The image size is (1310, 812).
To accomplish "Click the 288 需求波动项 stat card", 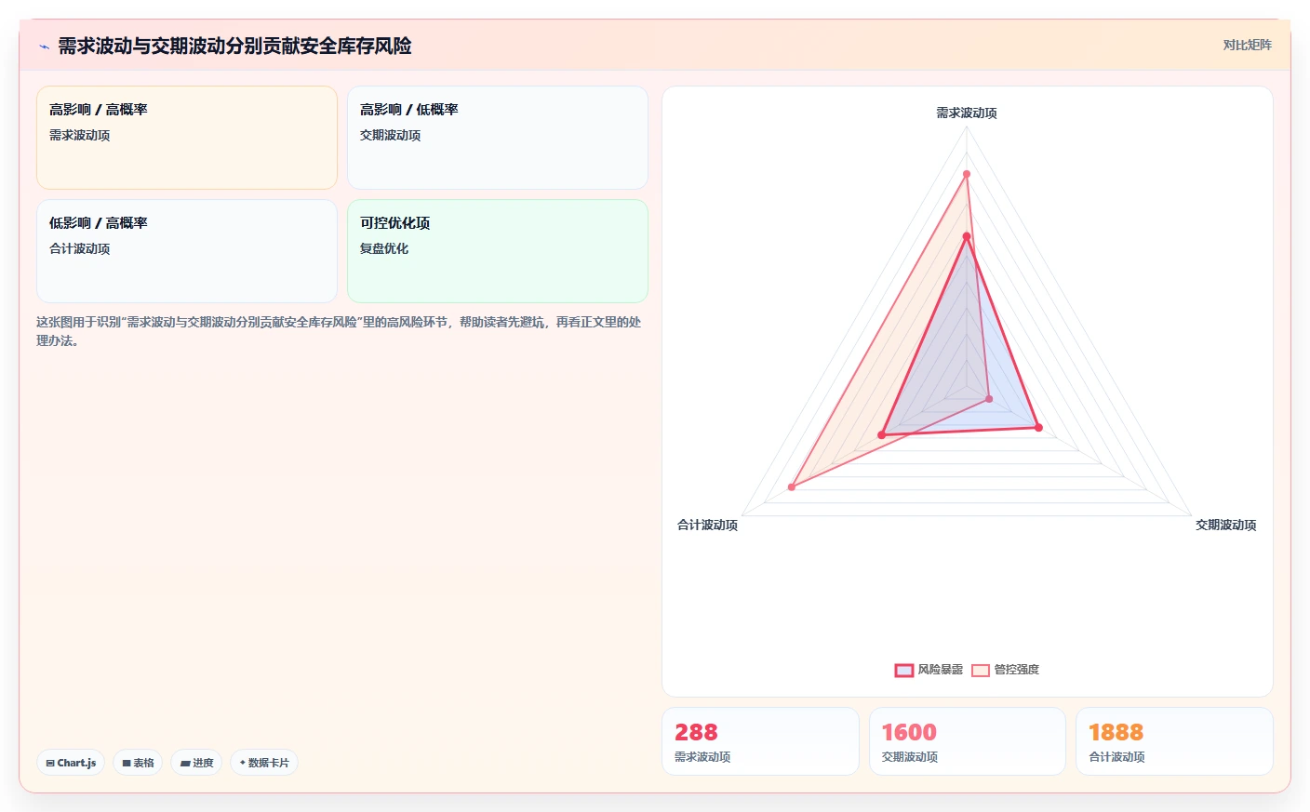I will [760, 741].
